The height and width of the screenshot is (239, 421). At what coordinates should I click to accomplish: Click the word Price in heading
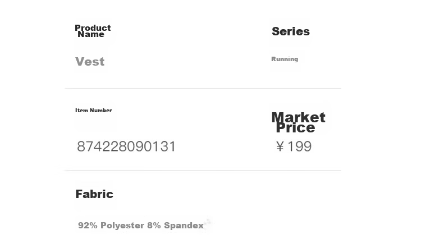(x=295, y=128)
